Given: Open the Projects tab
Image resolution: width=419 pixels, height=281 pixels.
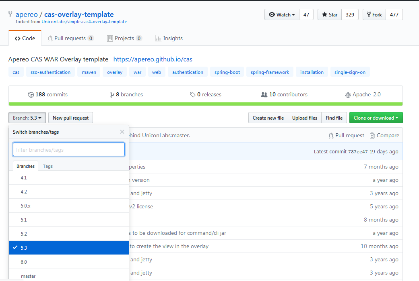Looking at the screenshot, I should (124, 39).
